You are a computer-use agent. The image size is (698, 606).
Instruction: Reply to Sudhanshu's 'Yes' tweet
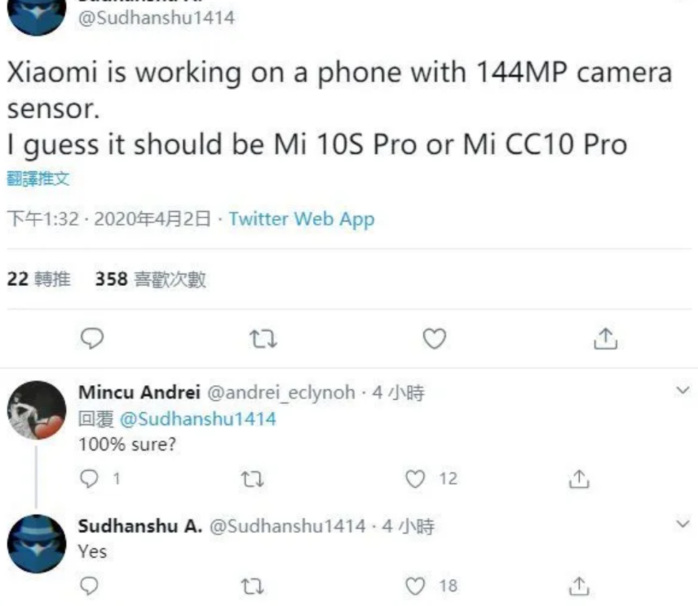pyautogui.click(x=89, y=586)
